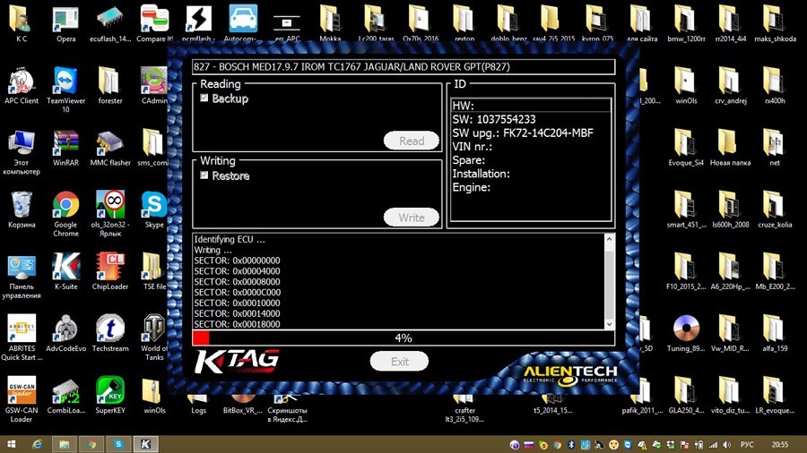Open the AdvCodeEvo desktop icon

[x=65, y=333]
